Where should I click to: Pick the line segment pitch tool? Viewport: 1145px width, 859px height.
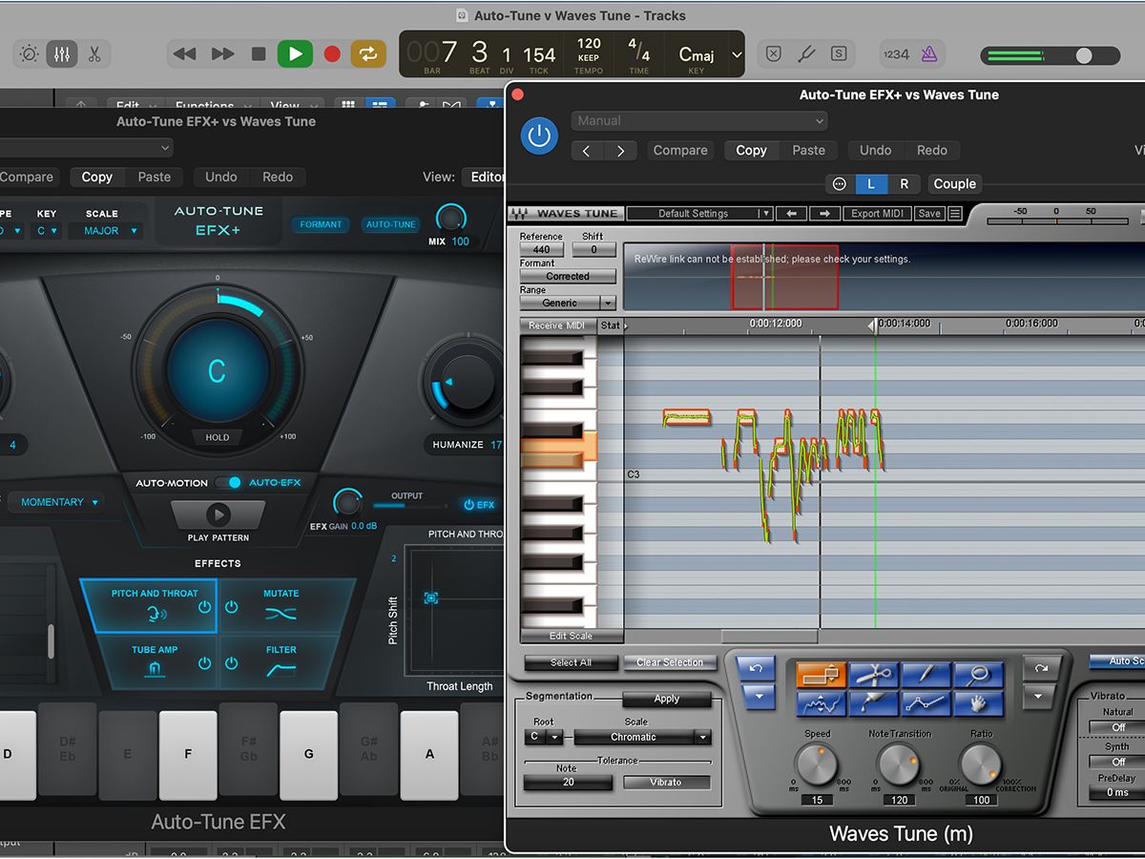coord(926,704)
